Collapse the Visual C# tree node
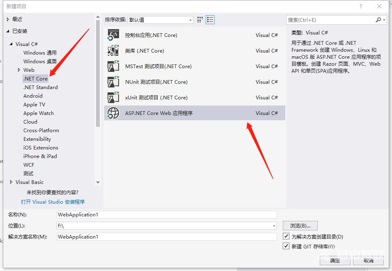Viewport: 392px width, 271px height. click(x=11, y=44)
